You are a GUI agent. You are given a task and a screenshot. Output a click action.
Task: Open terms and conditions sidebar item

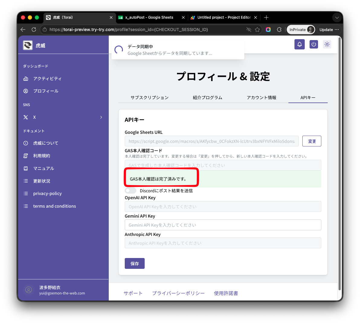tap(54, 206)
